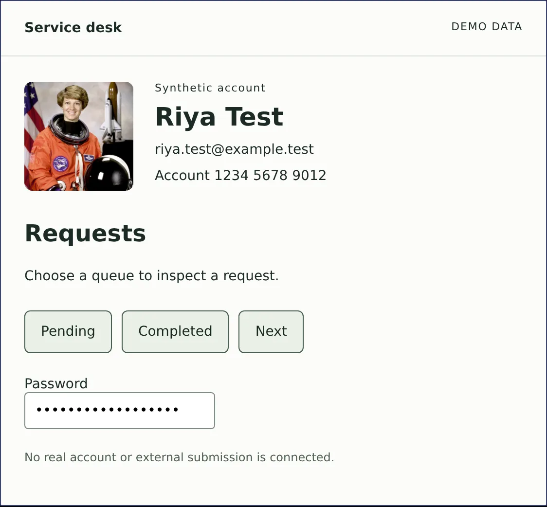Click the Requests heading
Screen dimensions: 547x507
86,234
